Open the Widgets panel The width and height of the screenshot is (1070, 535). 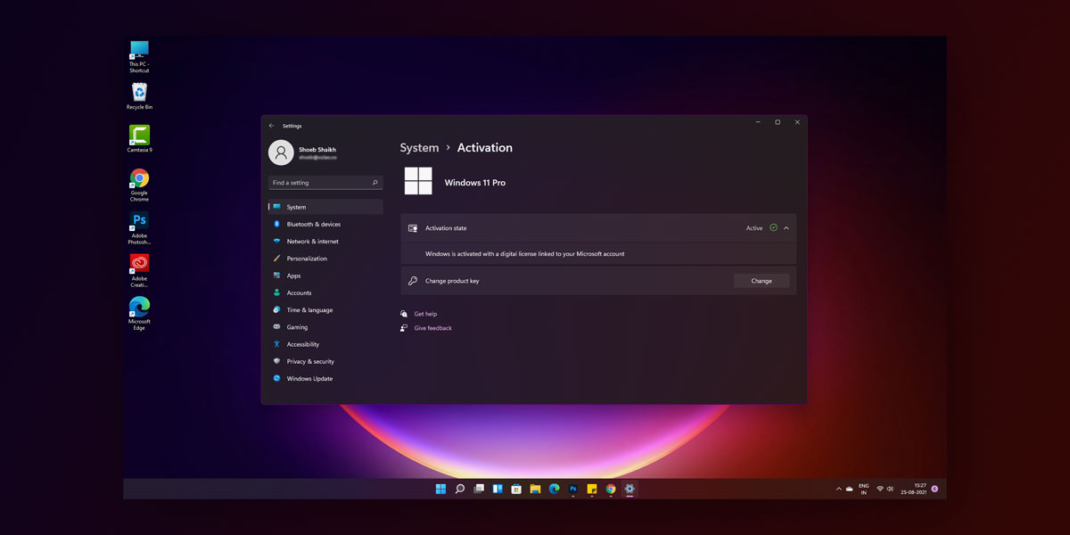[498, 489]
